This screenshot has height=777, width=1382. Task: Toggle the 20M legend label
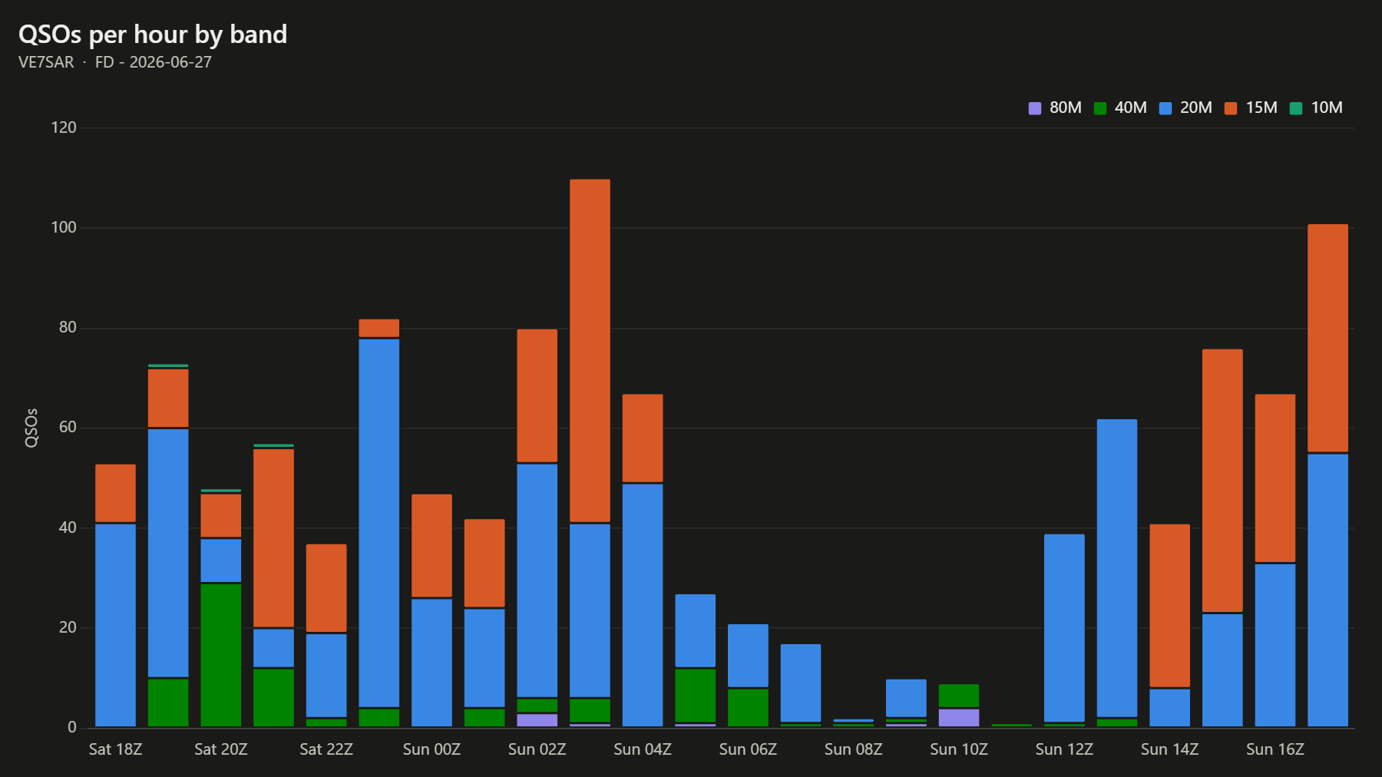(x=1196, y=108)
